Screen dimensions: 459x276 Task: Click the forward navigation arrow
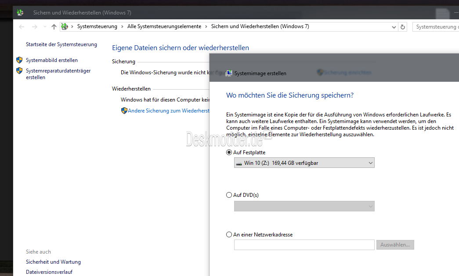click(x=35, y=27)
